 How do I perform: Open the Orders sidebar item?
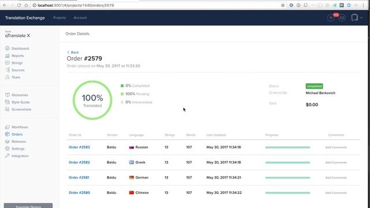coord(14,135)
